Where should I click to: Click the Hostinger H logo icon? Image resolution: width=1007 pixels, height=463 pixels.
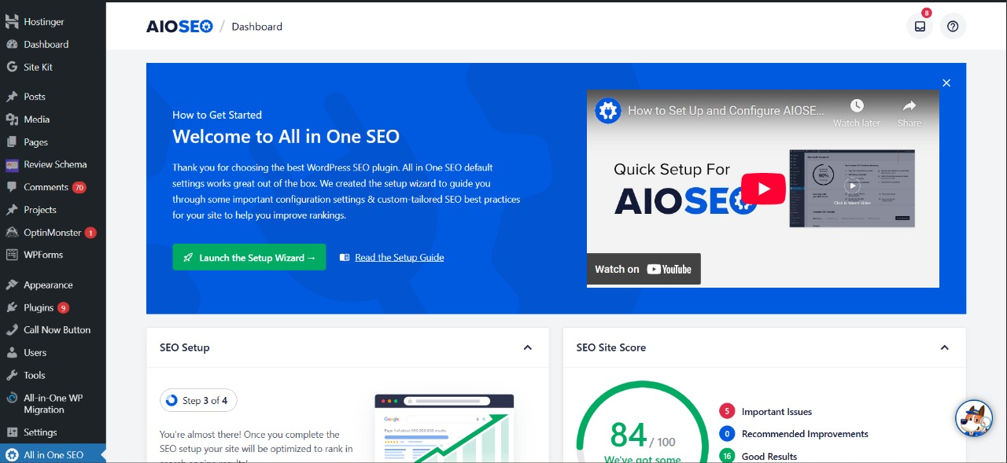coord(12,22)
